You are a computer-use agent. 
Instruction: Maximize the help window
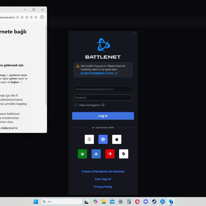pyautogui.click(x=34, y=9)
